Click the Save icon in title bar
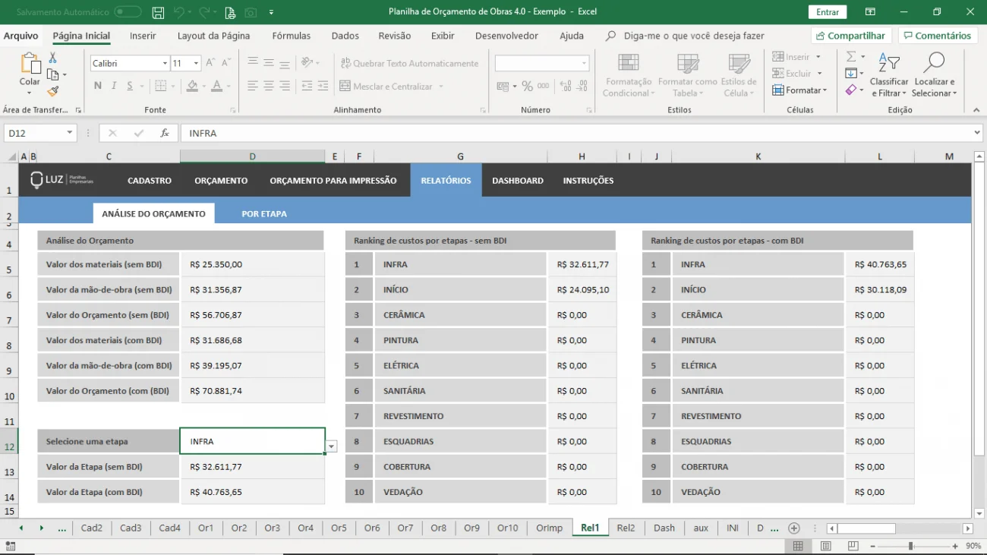Screen dimensions: 987x555 pyautogui.click(x=158, y=12)
